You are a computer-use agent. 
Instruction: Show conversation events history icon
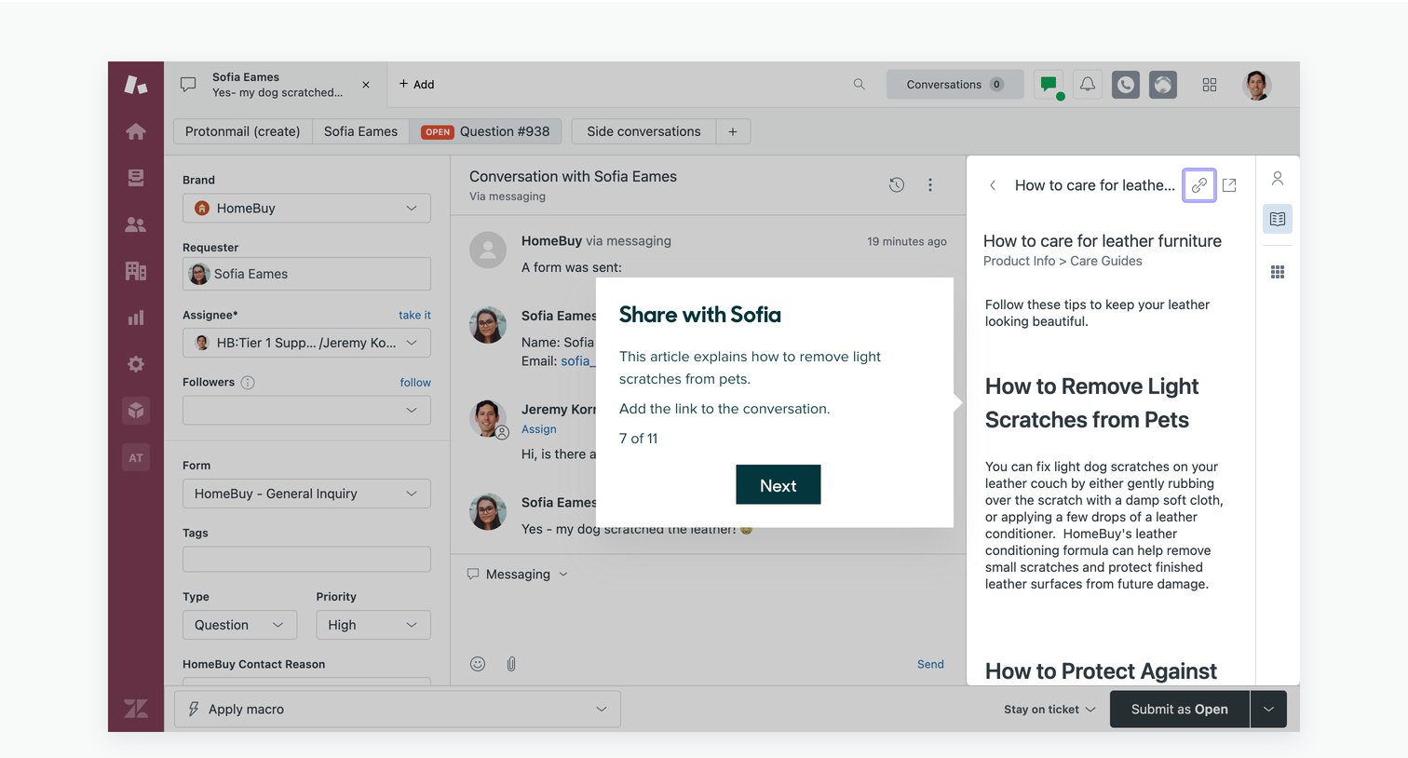(897, 184)
